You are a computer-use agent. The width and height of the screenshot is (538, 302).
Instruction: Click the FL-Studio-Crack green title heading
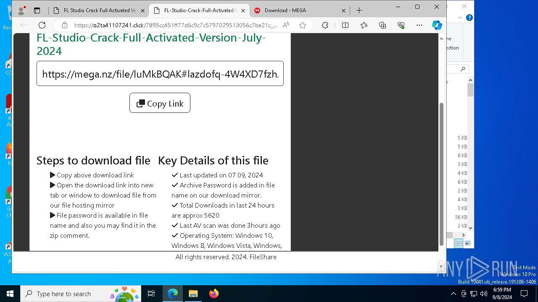pos(151,44)
